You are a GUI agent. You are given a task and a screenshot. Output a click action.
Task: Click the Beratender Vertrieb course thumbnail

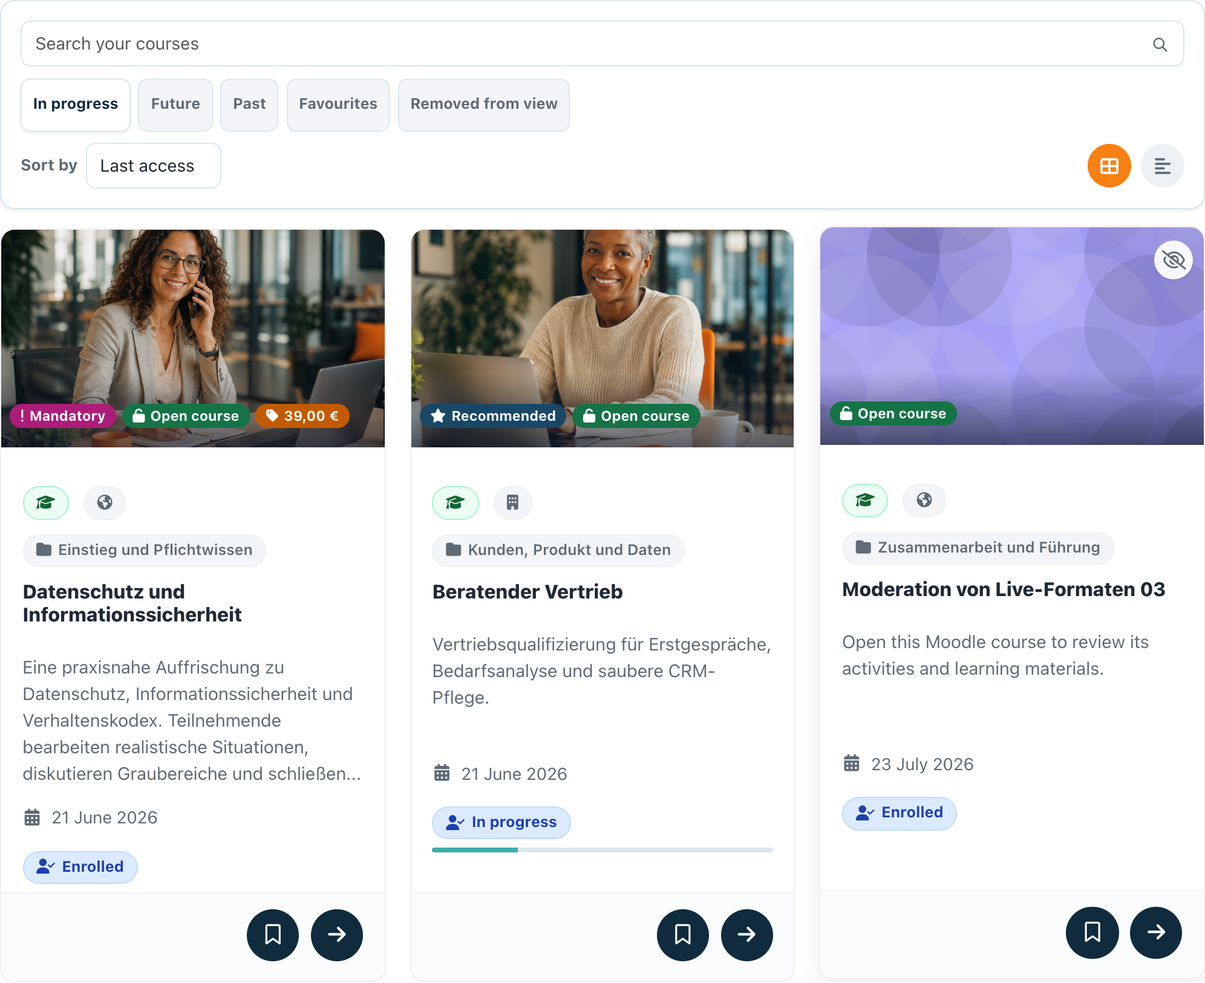(602, 339)
